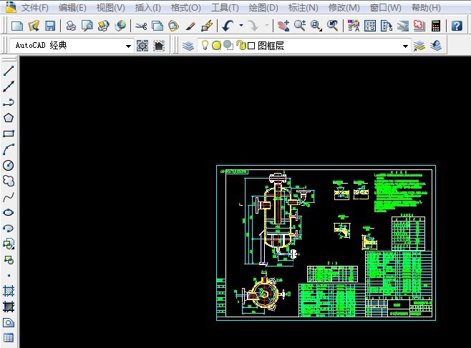
Task: Open DesignCenter
Action: click(370, 26)
